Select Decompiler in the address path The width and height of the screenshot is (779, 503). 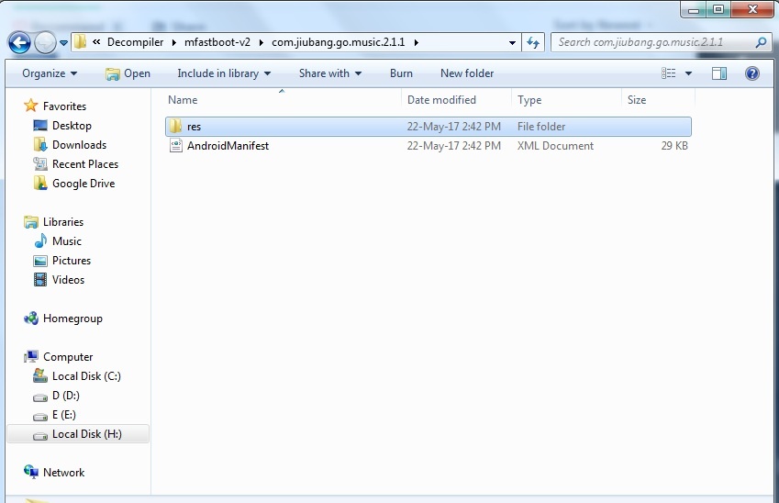(x=135, y=42)
